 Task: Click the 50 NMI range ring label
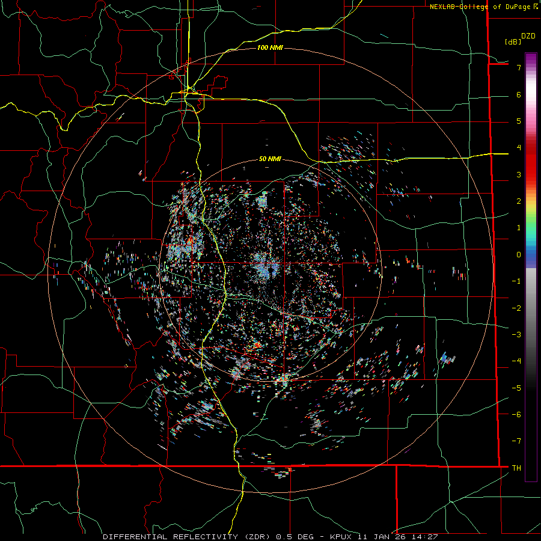[270, 159]
